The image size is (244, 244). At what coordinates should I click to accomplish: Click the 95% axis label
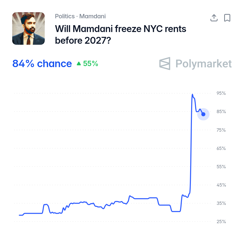221,93
